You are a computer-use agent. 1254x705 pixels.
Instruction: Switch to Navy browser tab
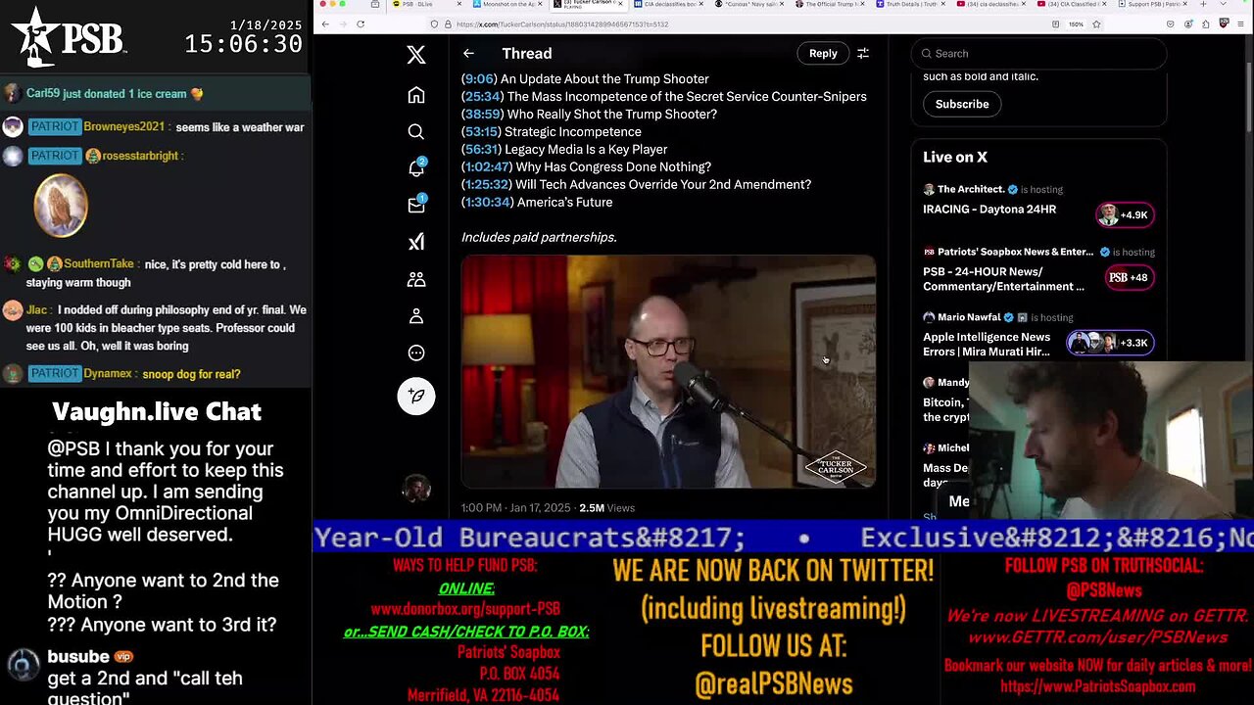748,5
